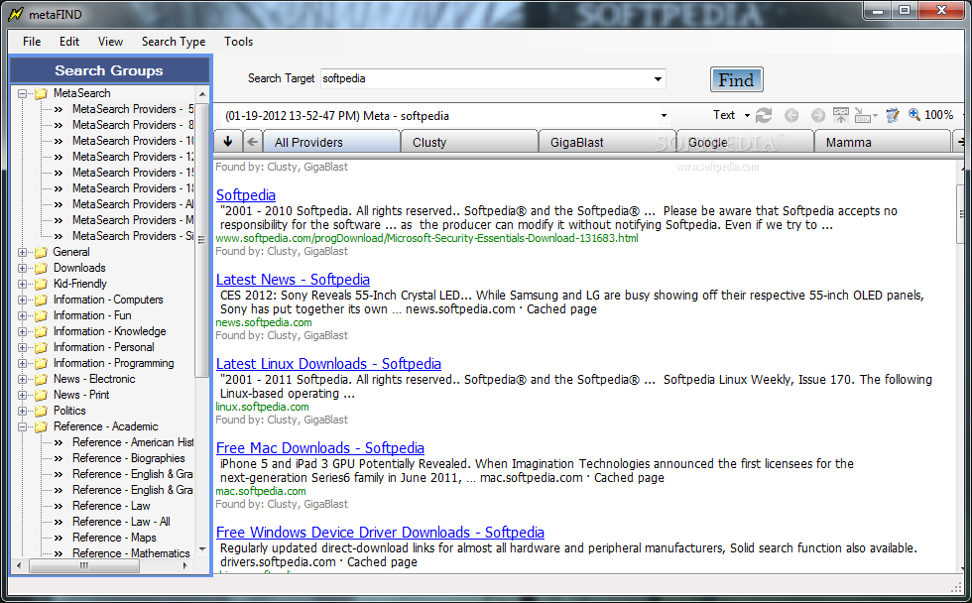
Task: Click the metaFIND title bar app icon
Action: click(16, 14)
